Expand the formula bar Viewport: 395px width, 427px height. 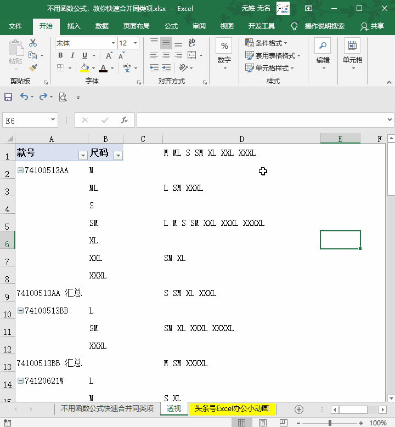click(390, 120)
